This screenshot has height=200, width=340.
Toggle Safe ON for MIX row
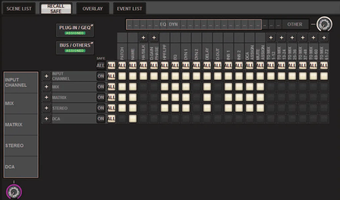pyautogui.click(x=101, y=87)
